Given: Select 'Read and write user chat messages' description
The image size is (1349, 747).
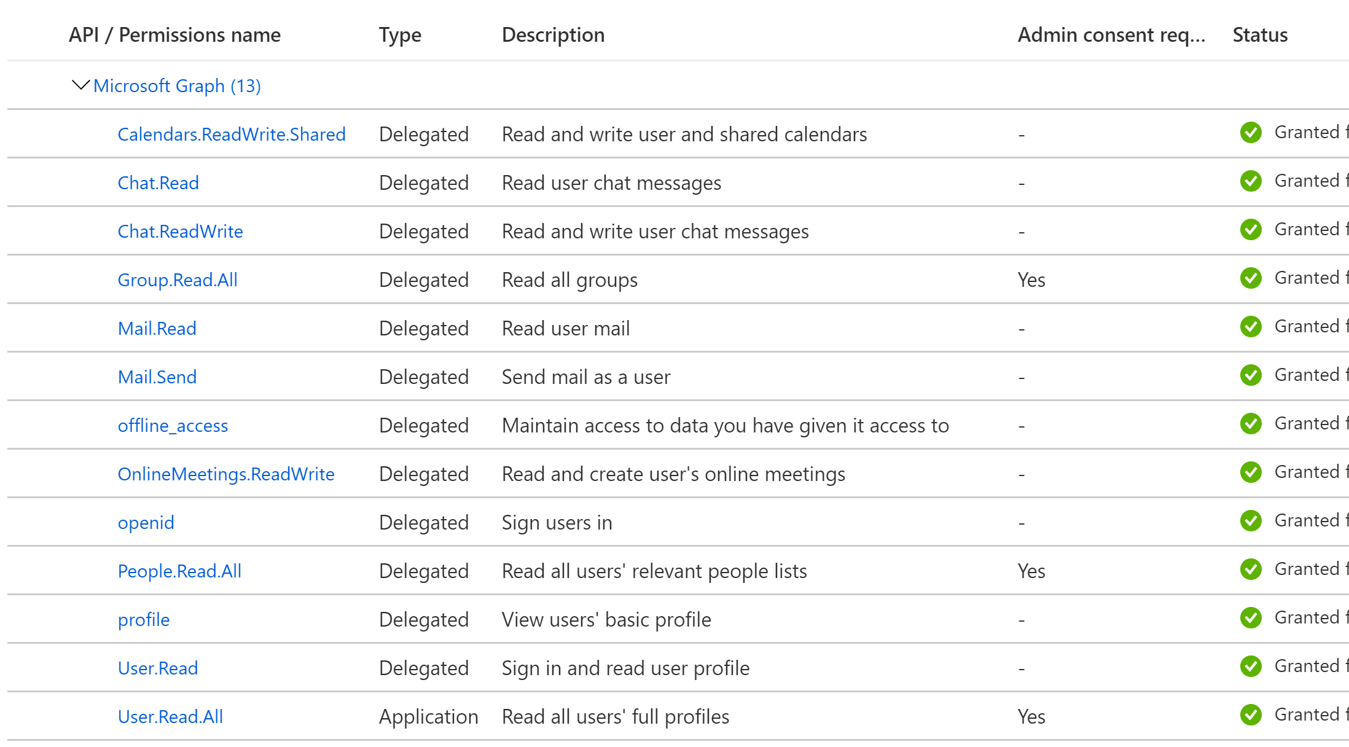Looking at the screenshot, I should click(x=655, y=232).
